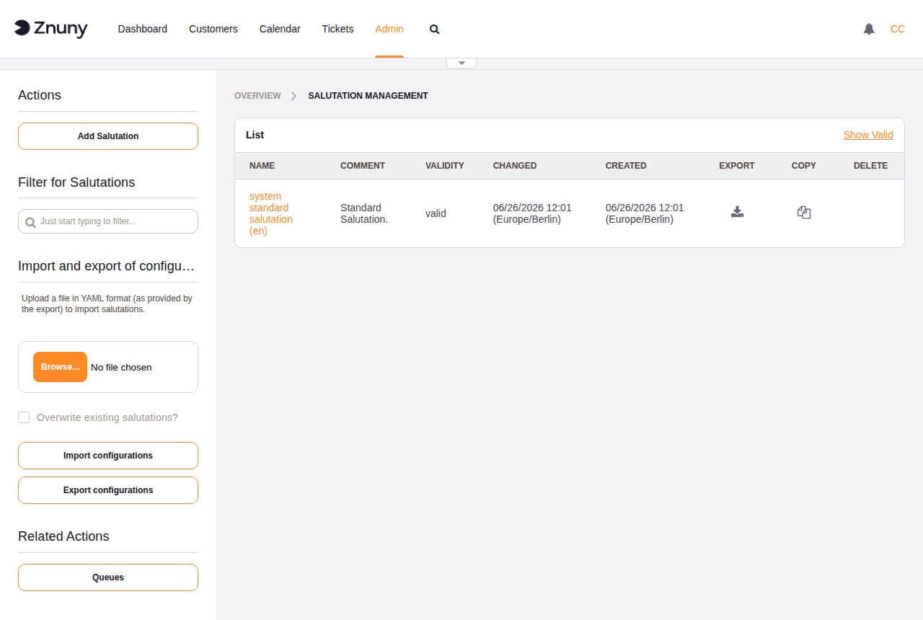Go to the Overview breadcrumb
The width and height of the screenshot is (923, 620).
[257, 95]
